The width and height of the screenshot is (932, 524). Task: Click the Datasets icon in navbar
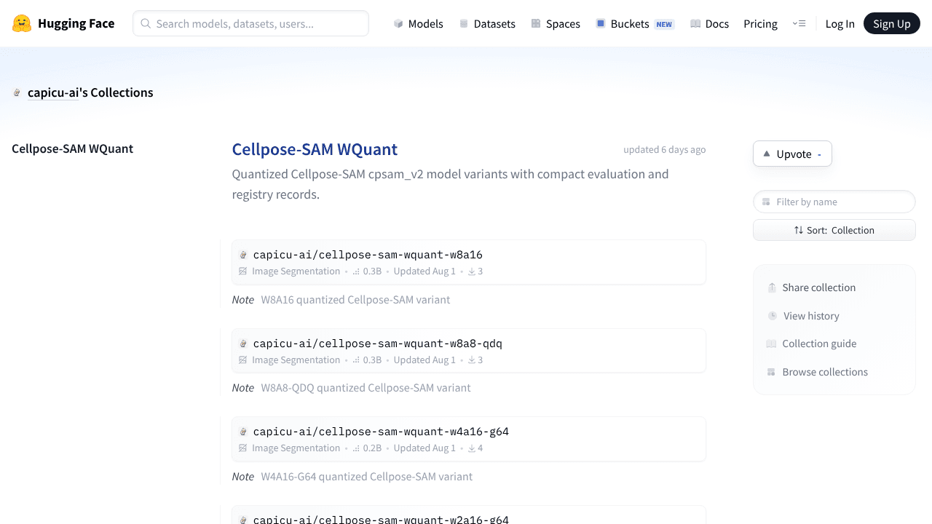pos(464,23)
